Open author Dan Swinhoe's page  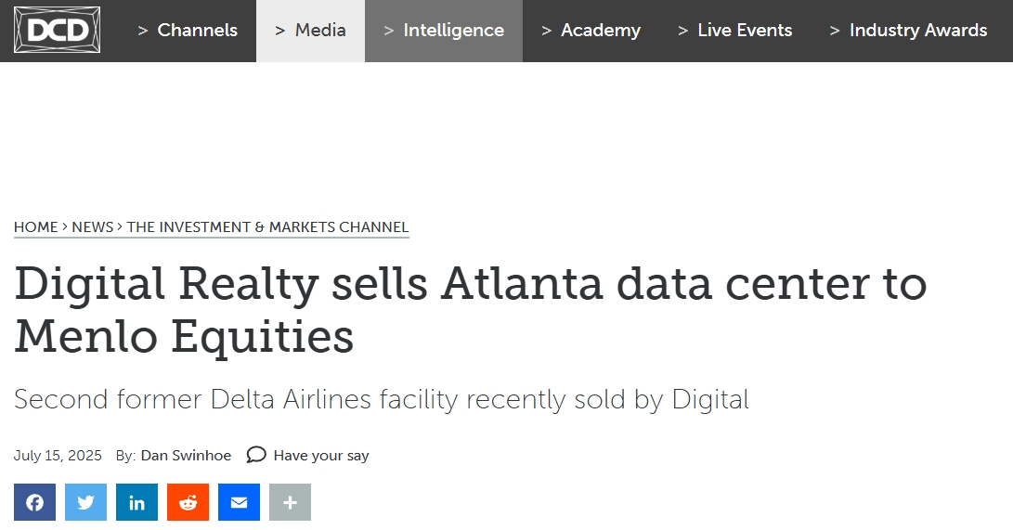point(186,455)
